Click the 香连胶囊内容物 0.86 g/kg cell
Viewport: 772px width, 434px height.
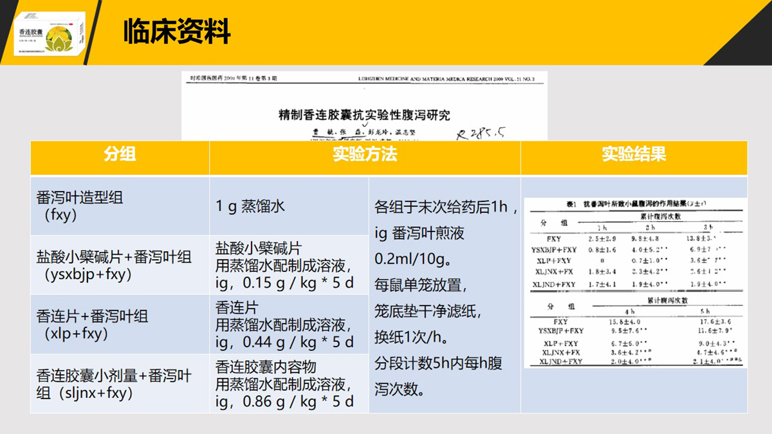[289, 384]
